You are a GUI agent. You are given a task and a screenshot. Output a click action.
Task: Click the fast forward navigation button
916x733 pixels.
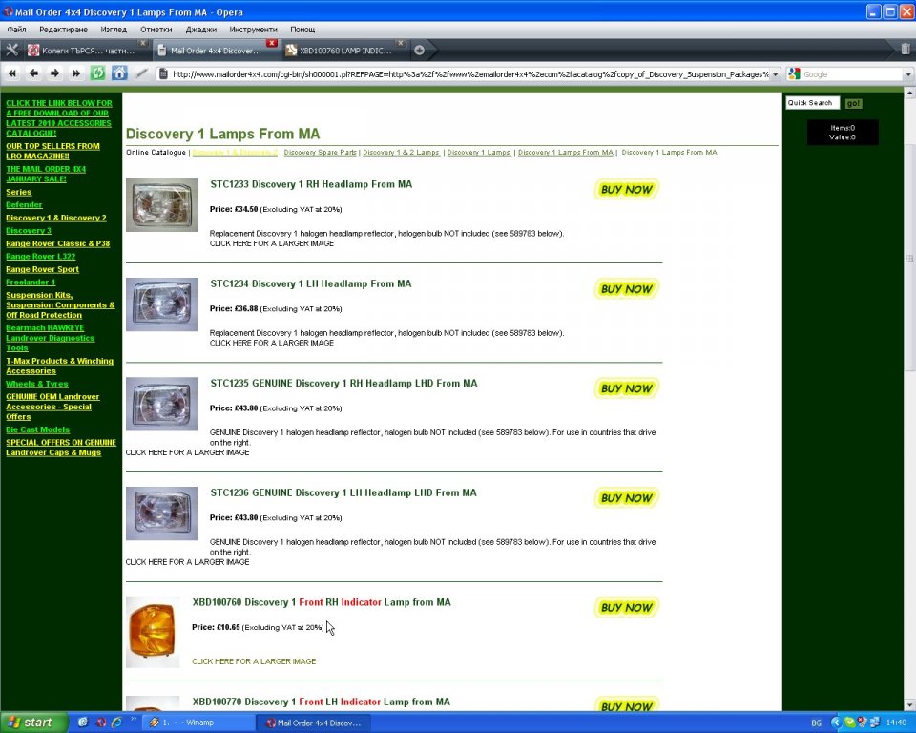point(76,73)
